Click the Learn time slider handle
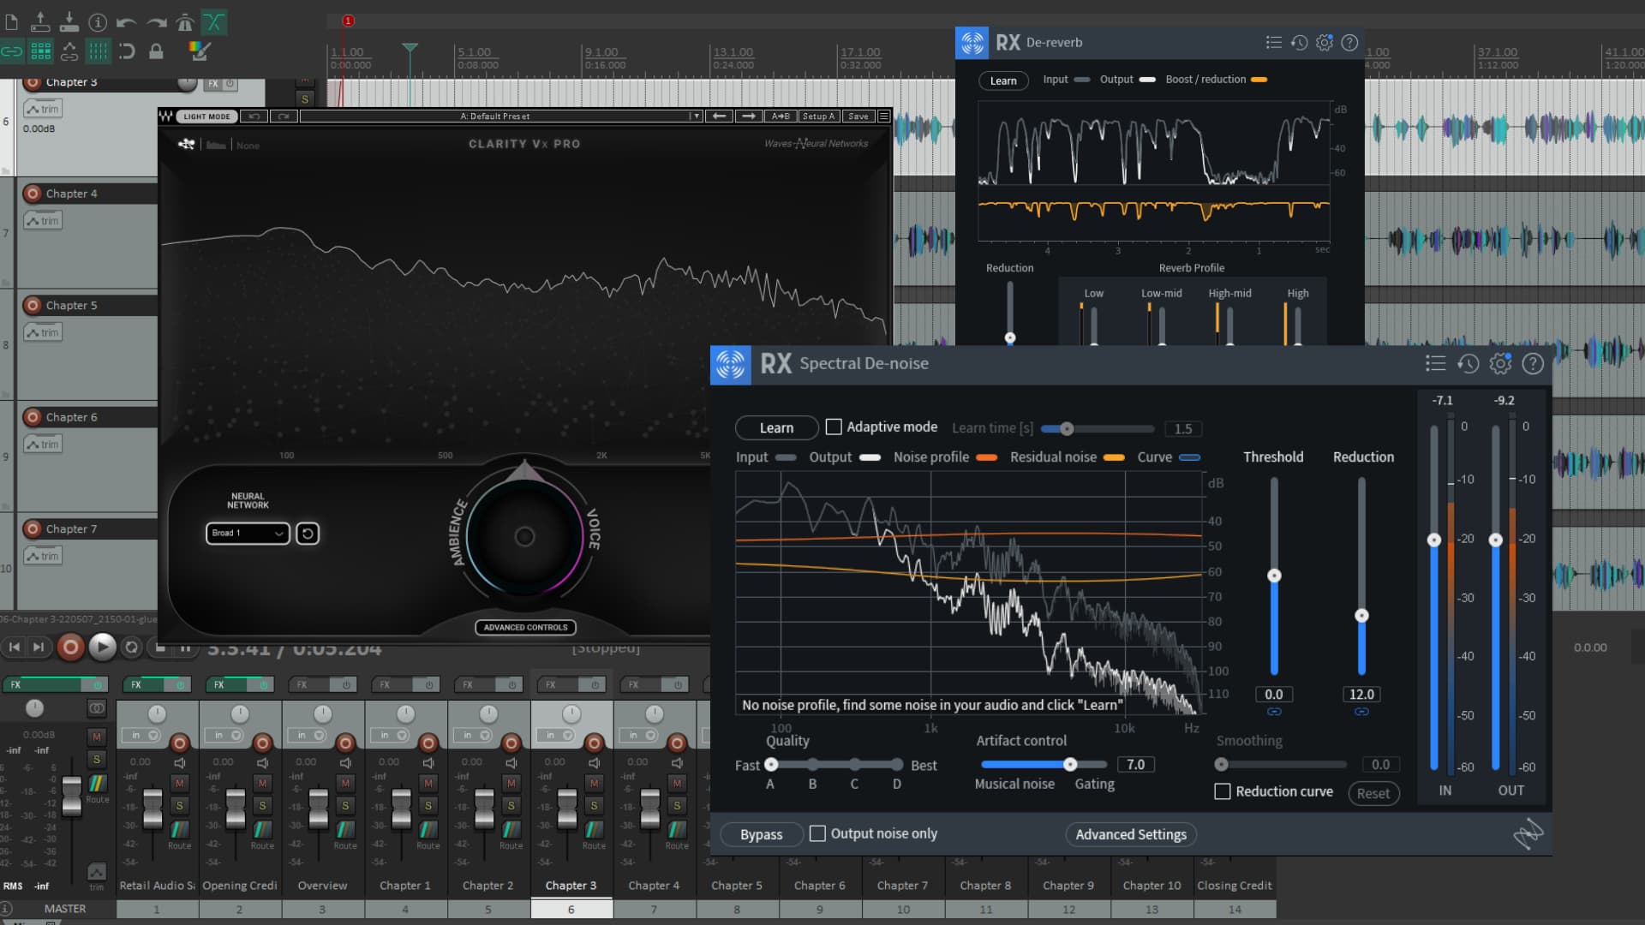Screen dimensions: 1645x925 click(x=1067, y=428)
